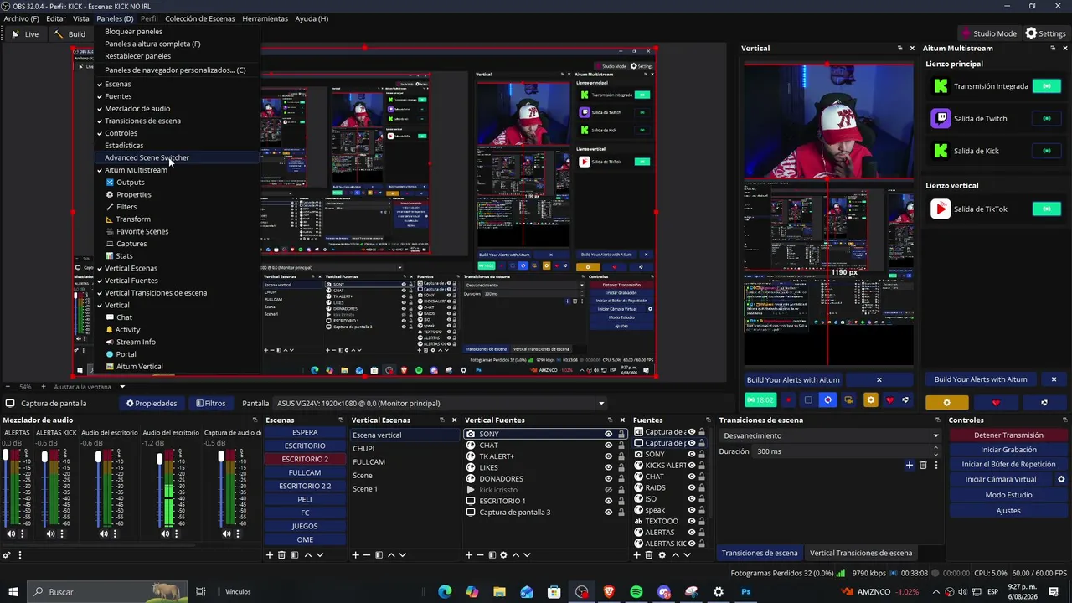Viewport: 1072px width, 603px height.
Task: Open advanced audio properties gear in mixer
Action: pos(7,554)
